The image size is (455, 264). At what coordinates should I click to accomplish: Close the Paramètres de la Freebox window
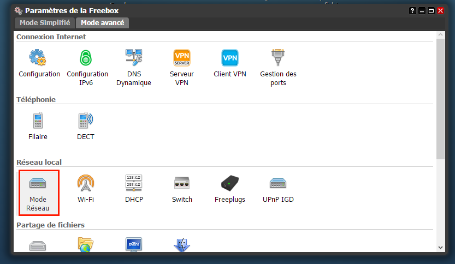pos(440,11)
